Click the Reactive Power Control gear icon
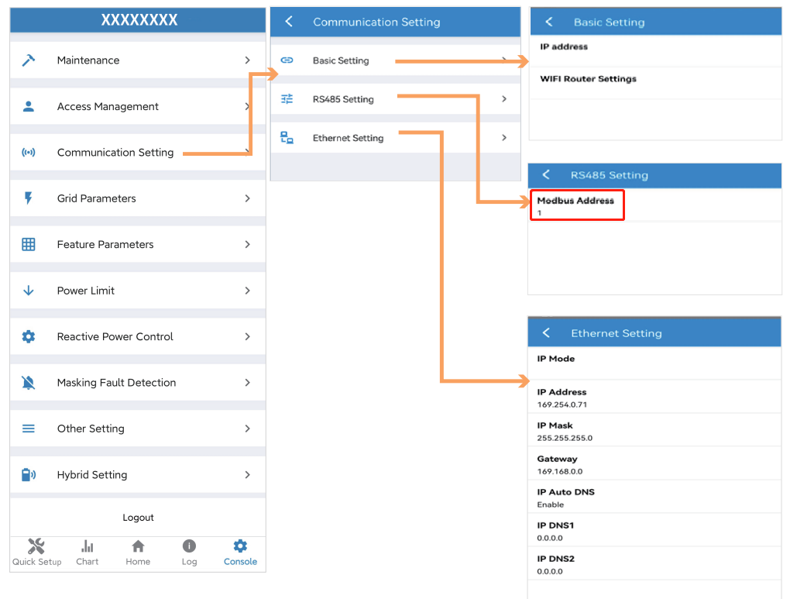The image size is (790, 599). click(x=29, y=336)
